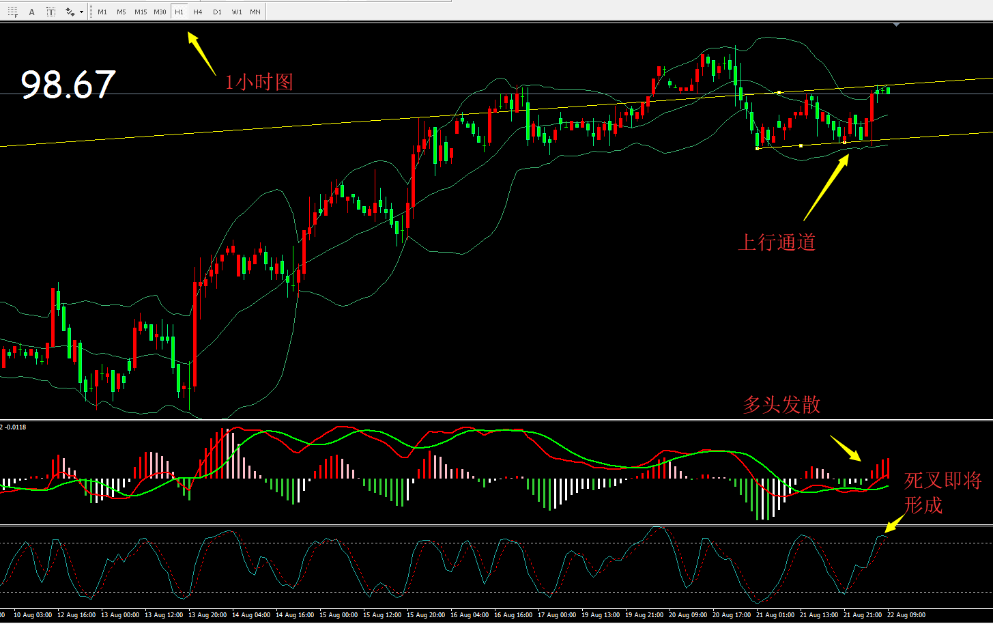
Task: Click the 上行通道 annotation text
Action: [777, 242]
